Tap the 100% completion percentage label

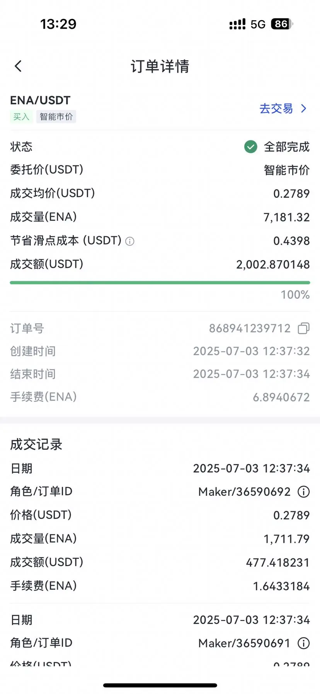click(x=295, y=295)
